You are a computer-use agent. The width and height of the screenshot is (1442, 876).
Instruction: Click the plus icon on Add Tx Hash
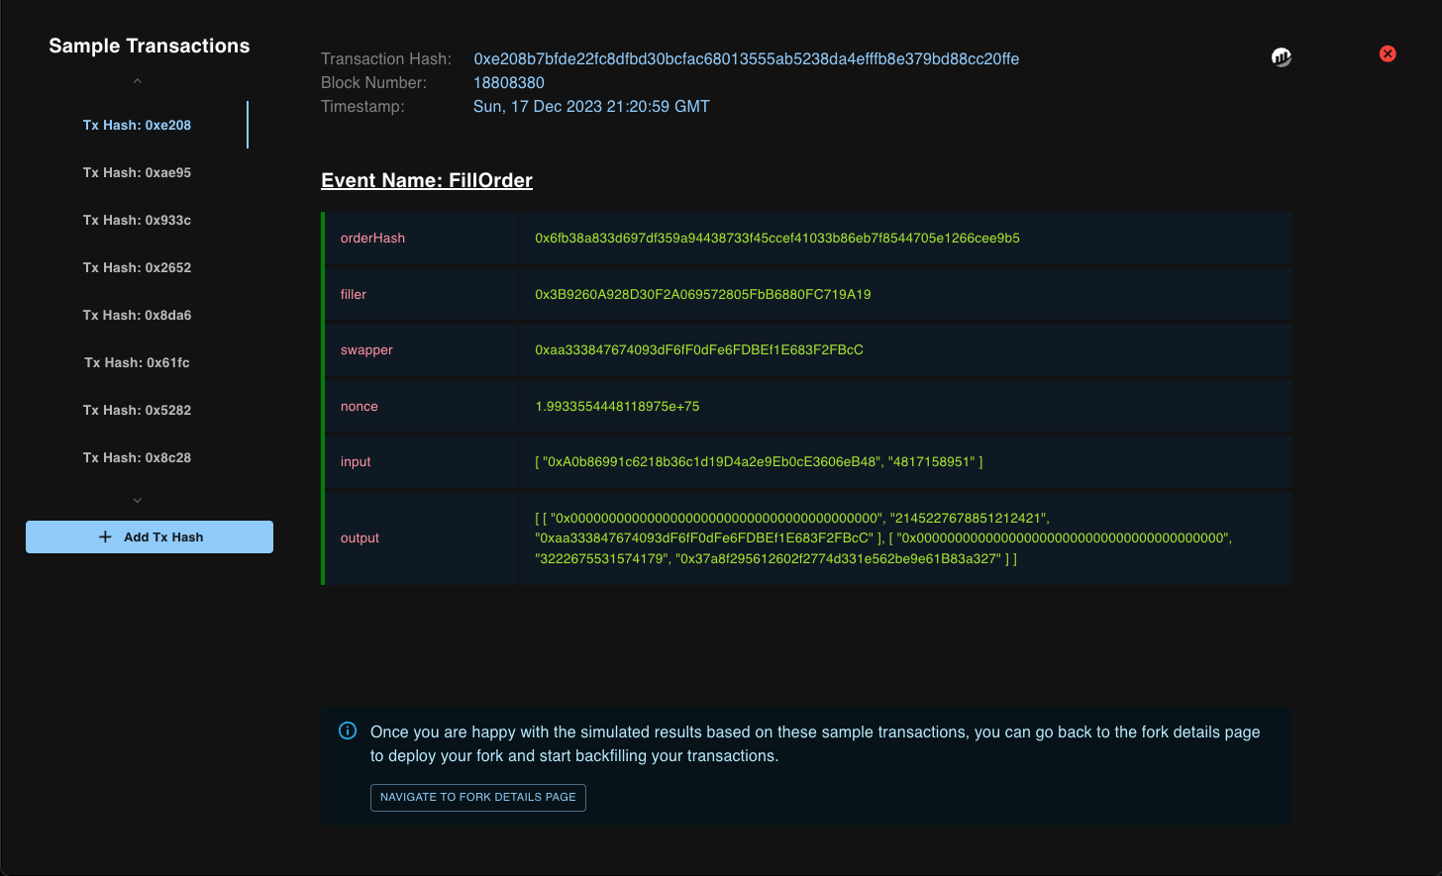(106, 537)
